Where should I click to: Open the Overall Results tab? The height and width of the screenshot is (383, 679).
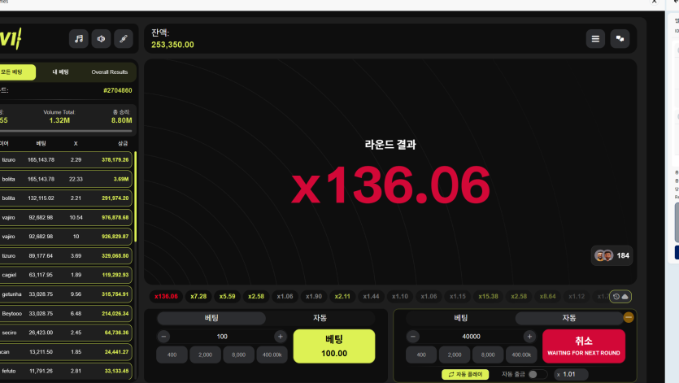(x=110, y=72)
